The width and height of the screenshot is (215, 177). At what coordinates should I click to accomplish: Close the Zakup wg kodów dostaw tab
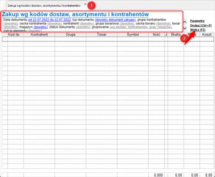click(85, 4)
